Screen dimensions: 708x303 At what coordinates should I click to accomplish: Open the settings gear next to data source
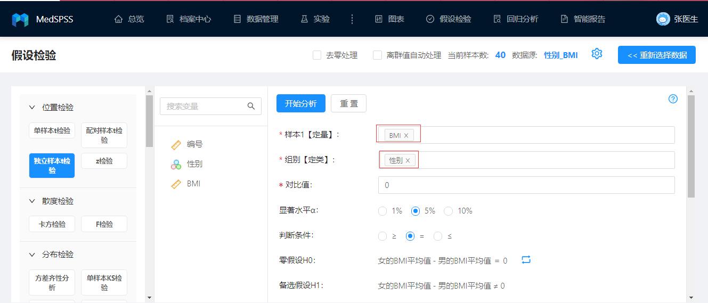597,54
